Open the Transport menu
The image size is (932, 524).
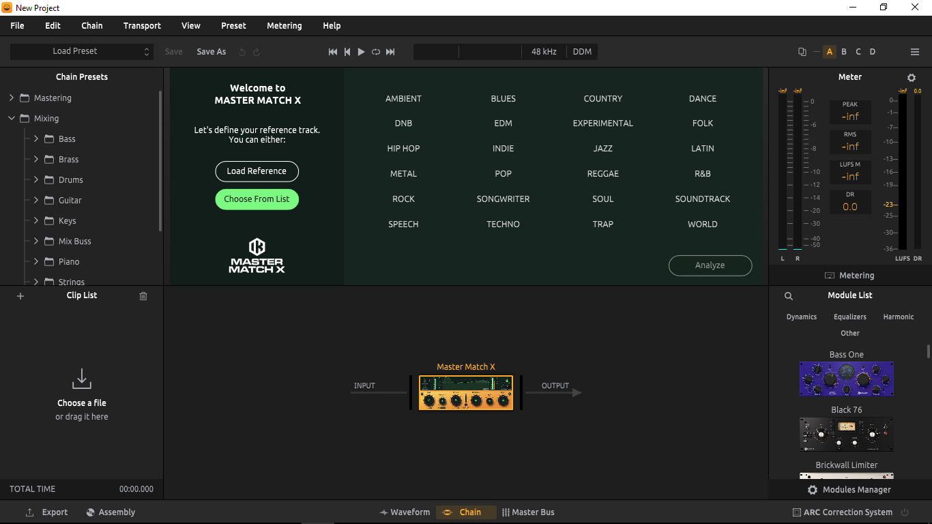tap(142, 26)
